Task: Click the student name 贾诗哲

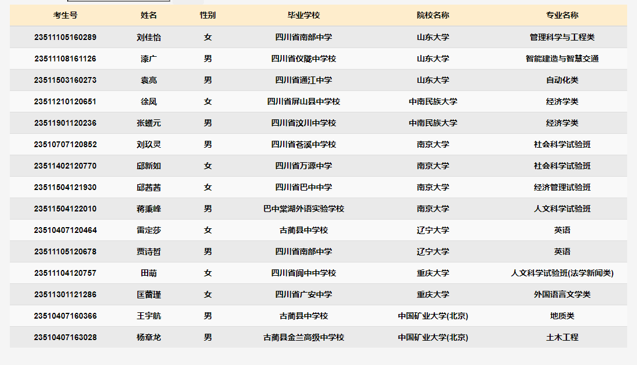Action: point(149,252)
